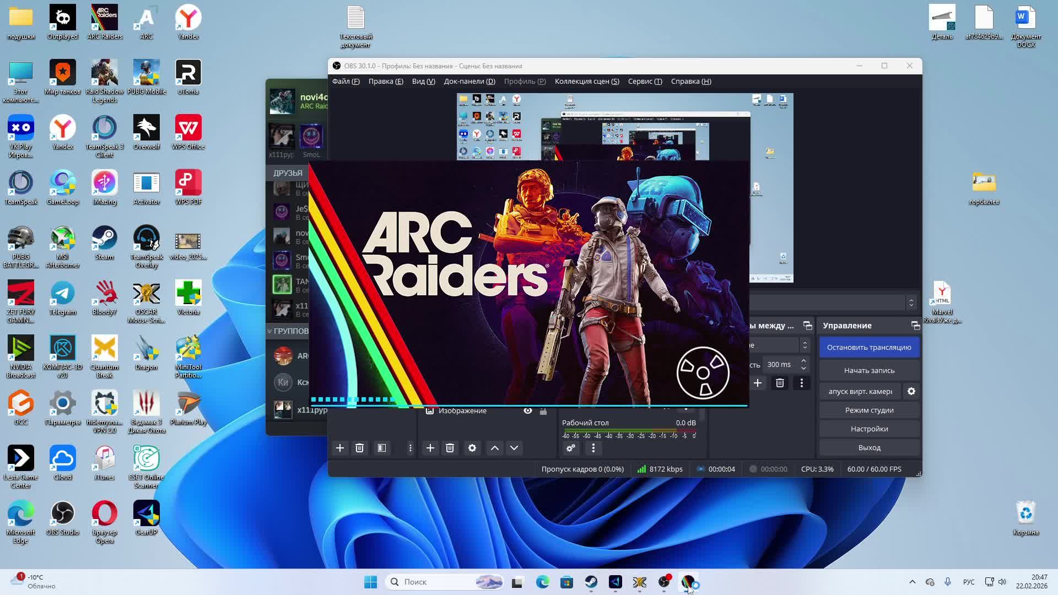Click the Начать запись button
Viewport: 1058px width, 595px height.
(869, 370)
